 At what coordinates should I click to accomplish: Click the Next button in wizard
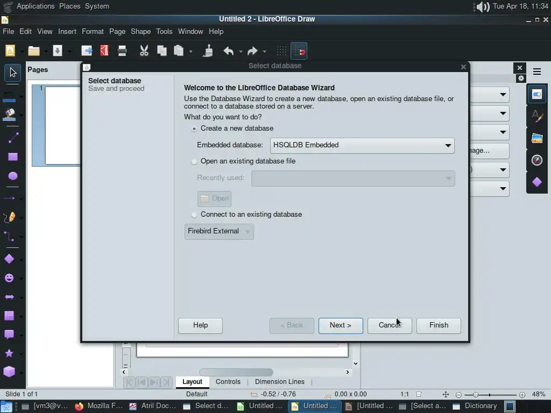coord(341,325)
